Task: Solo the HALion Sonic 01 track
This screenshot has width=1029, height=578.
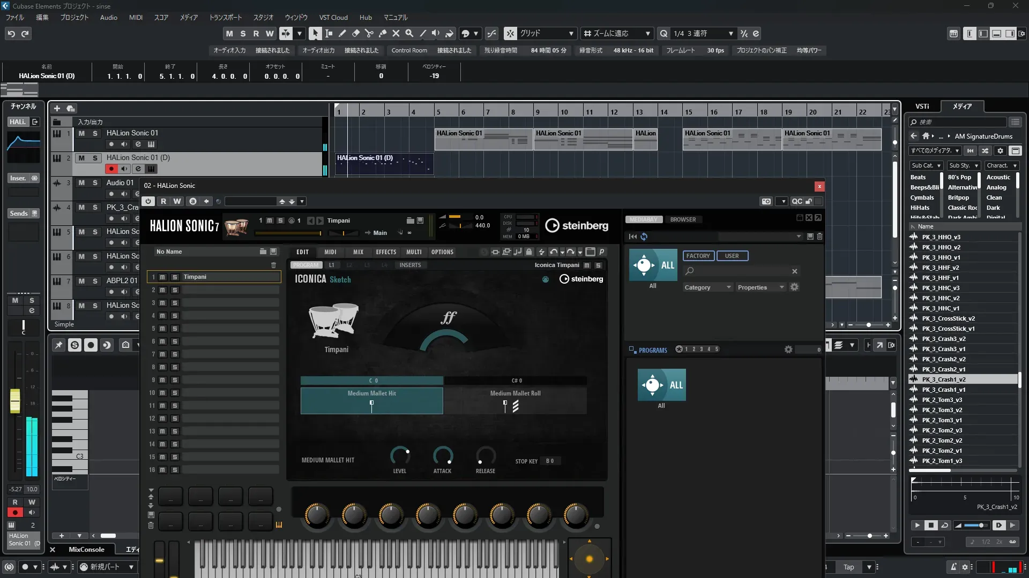Action: pyautogui.click(x=95, y=133)
